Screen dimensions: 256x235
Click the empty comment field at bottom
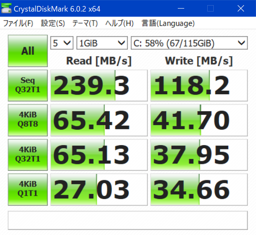coord(128,220)
